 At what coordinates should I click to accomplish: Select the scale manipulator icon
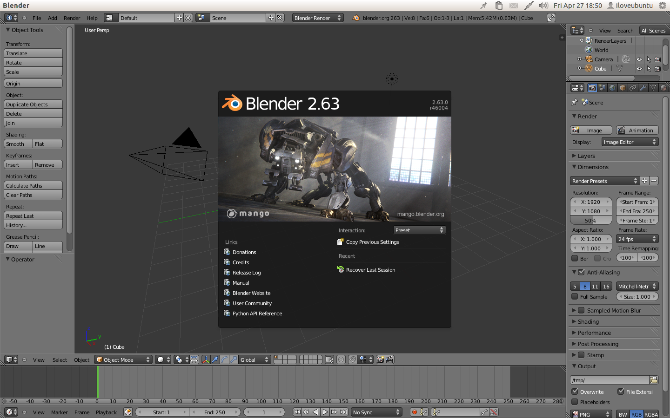234,359
